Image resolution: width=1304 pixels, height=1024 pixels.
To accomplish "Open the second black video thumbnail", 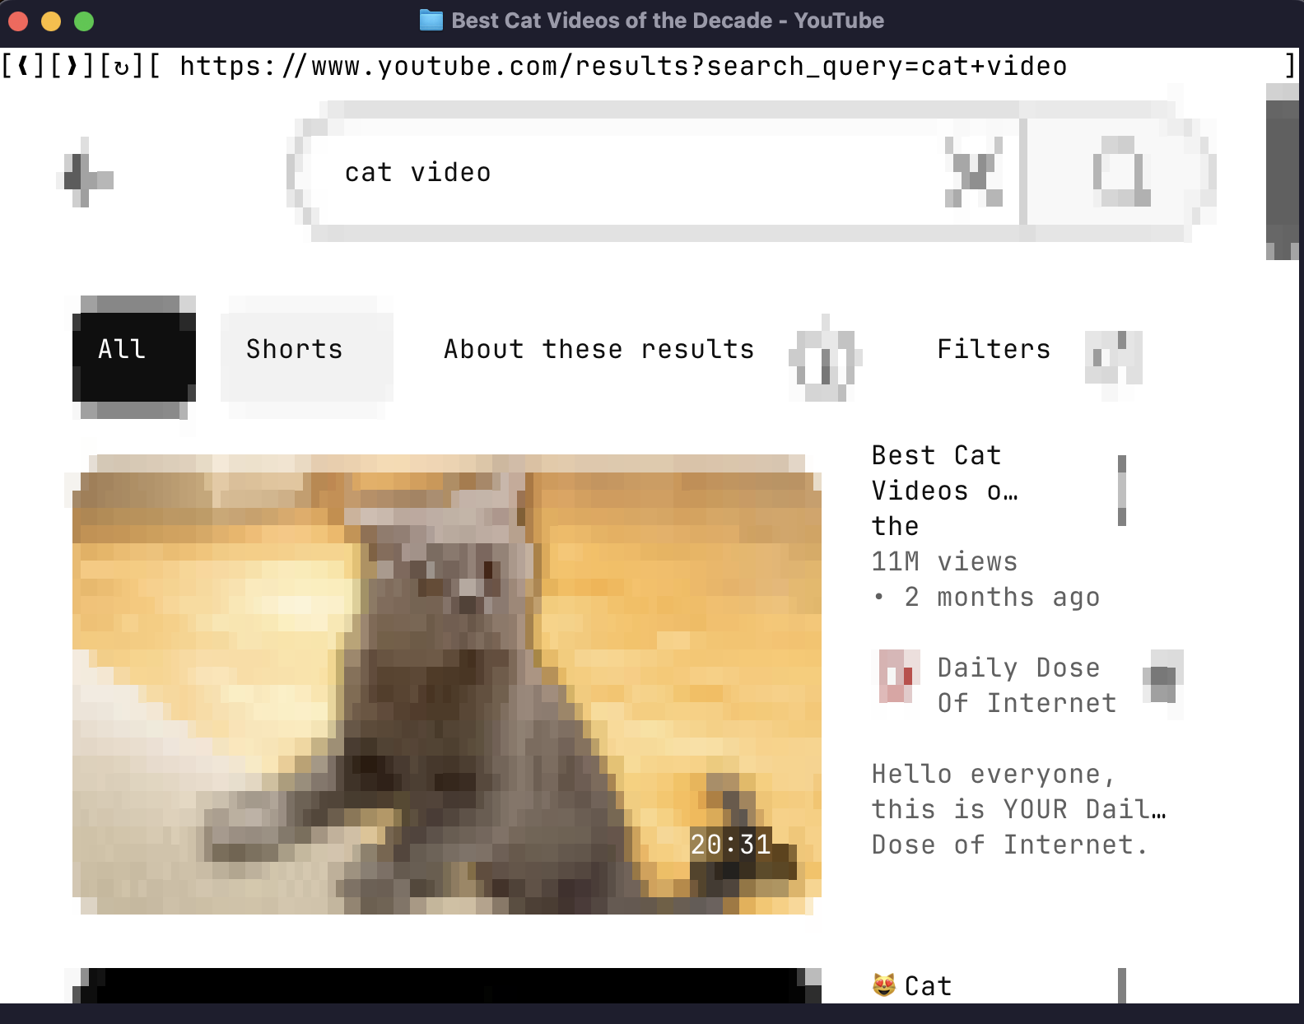I will (x=447, y=985).
